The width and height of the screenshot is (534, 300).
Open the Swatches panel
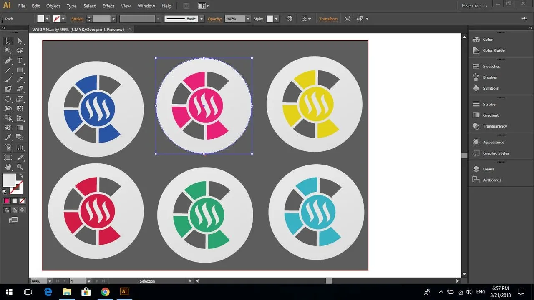tap(491, 66)
